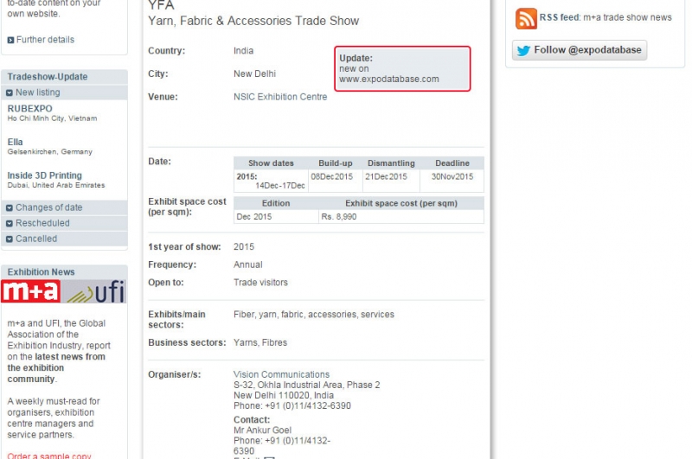
Task: Click the Twitter bird icon
Action: click(523, 50)
